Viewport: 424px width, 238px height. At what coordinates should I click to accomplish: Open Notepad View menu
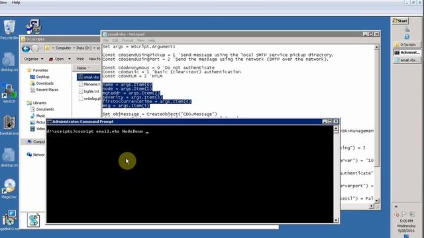pos(140,40)
